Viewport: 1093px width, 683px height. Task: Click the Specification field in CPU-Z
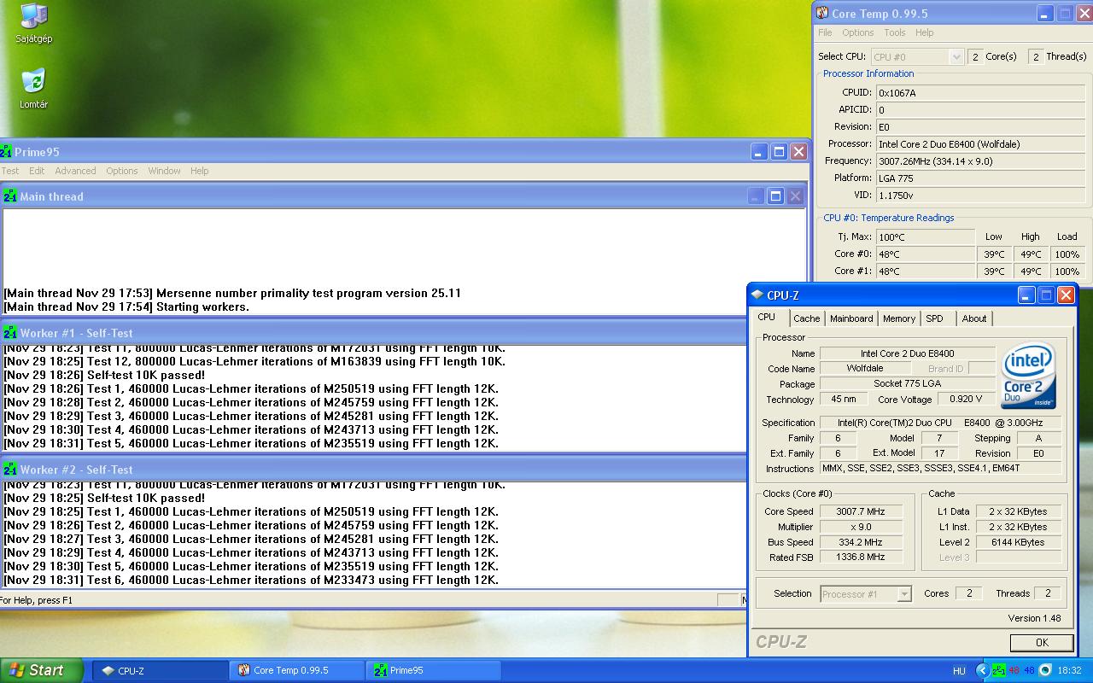[x=941, y=423]
